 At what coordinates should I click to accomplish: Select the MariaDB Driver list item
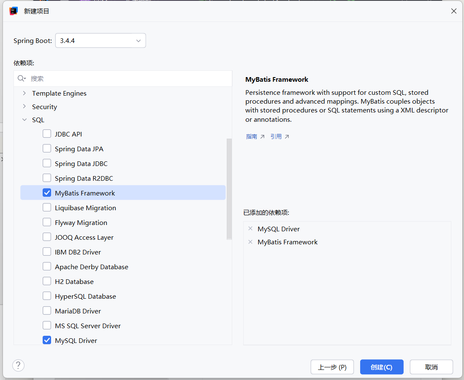click(78, 311)
